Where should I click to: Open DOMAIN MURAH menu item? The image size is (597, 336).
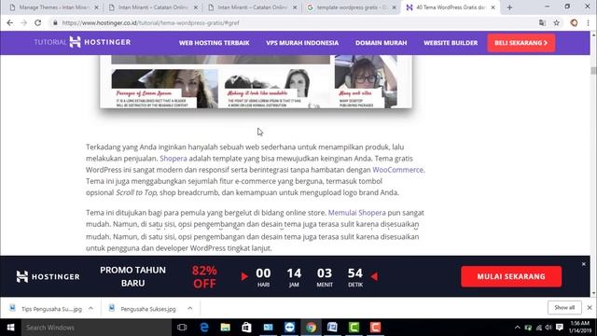point(381,43)
